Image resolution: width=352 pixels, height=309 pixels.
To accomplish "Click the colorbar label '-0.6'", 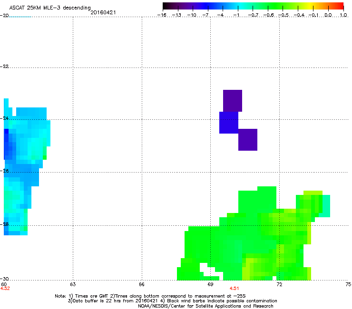I will 268,15.
